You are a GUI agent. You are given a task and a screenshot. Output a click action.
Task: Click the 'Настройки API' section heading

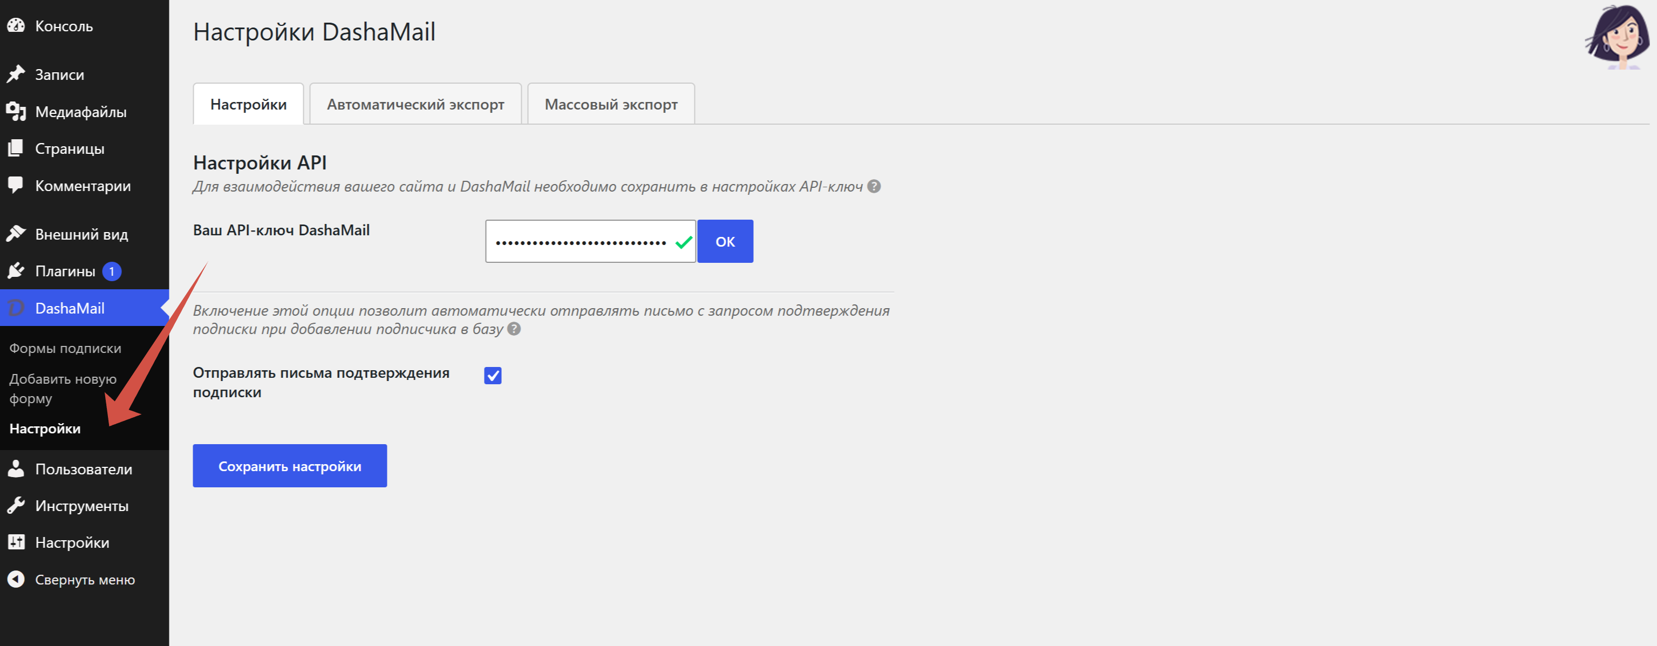pos(260,162)
